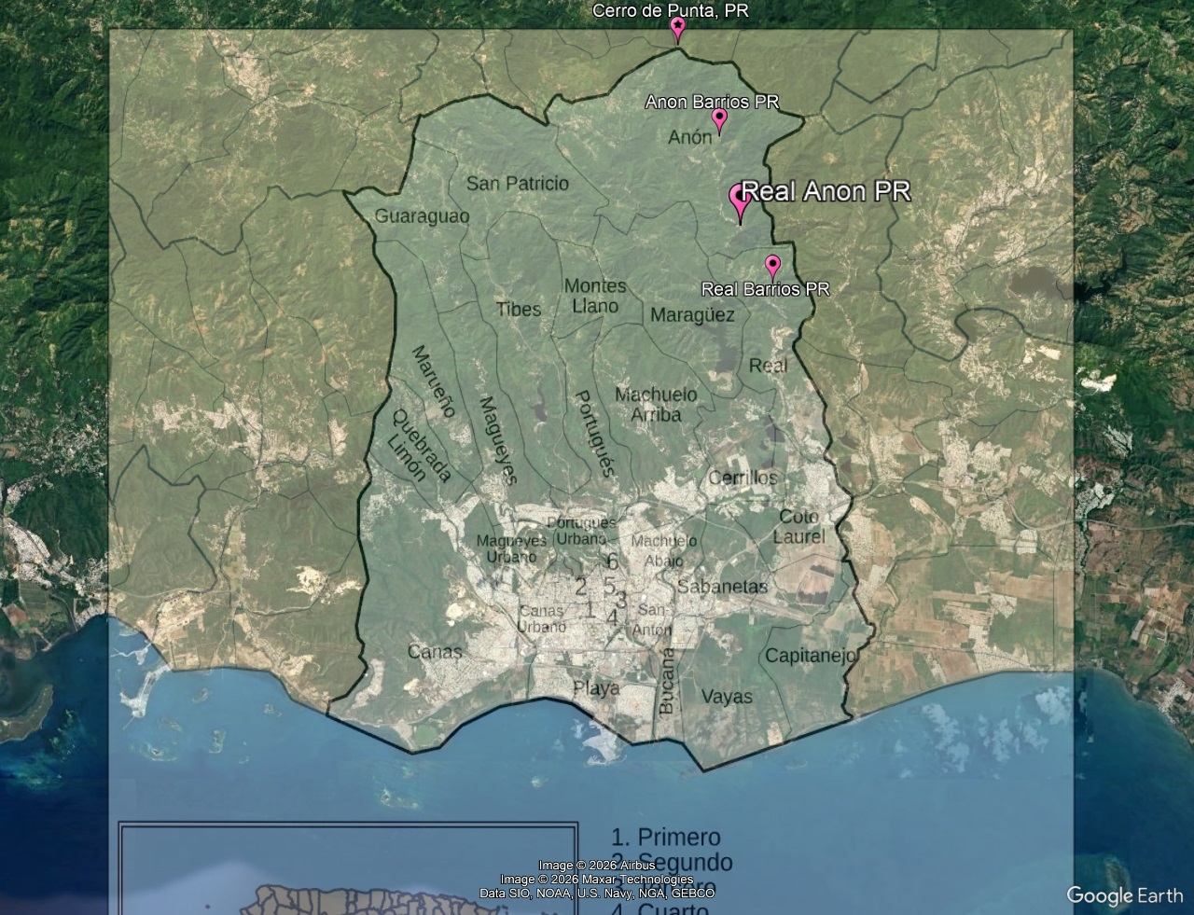The image size is (1194, 915).
Task: Select the Anon Barrios PR pin marker
Action: tap(719, 119)
